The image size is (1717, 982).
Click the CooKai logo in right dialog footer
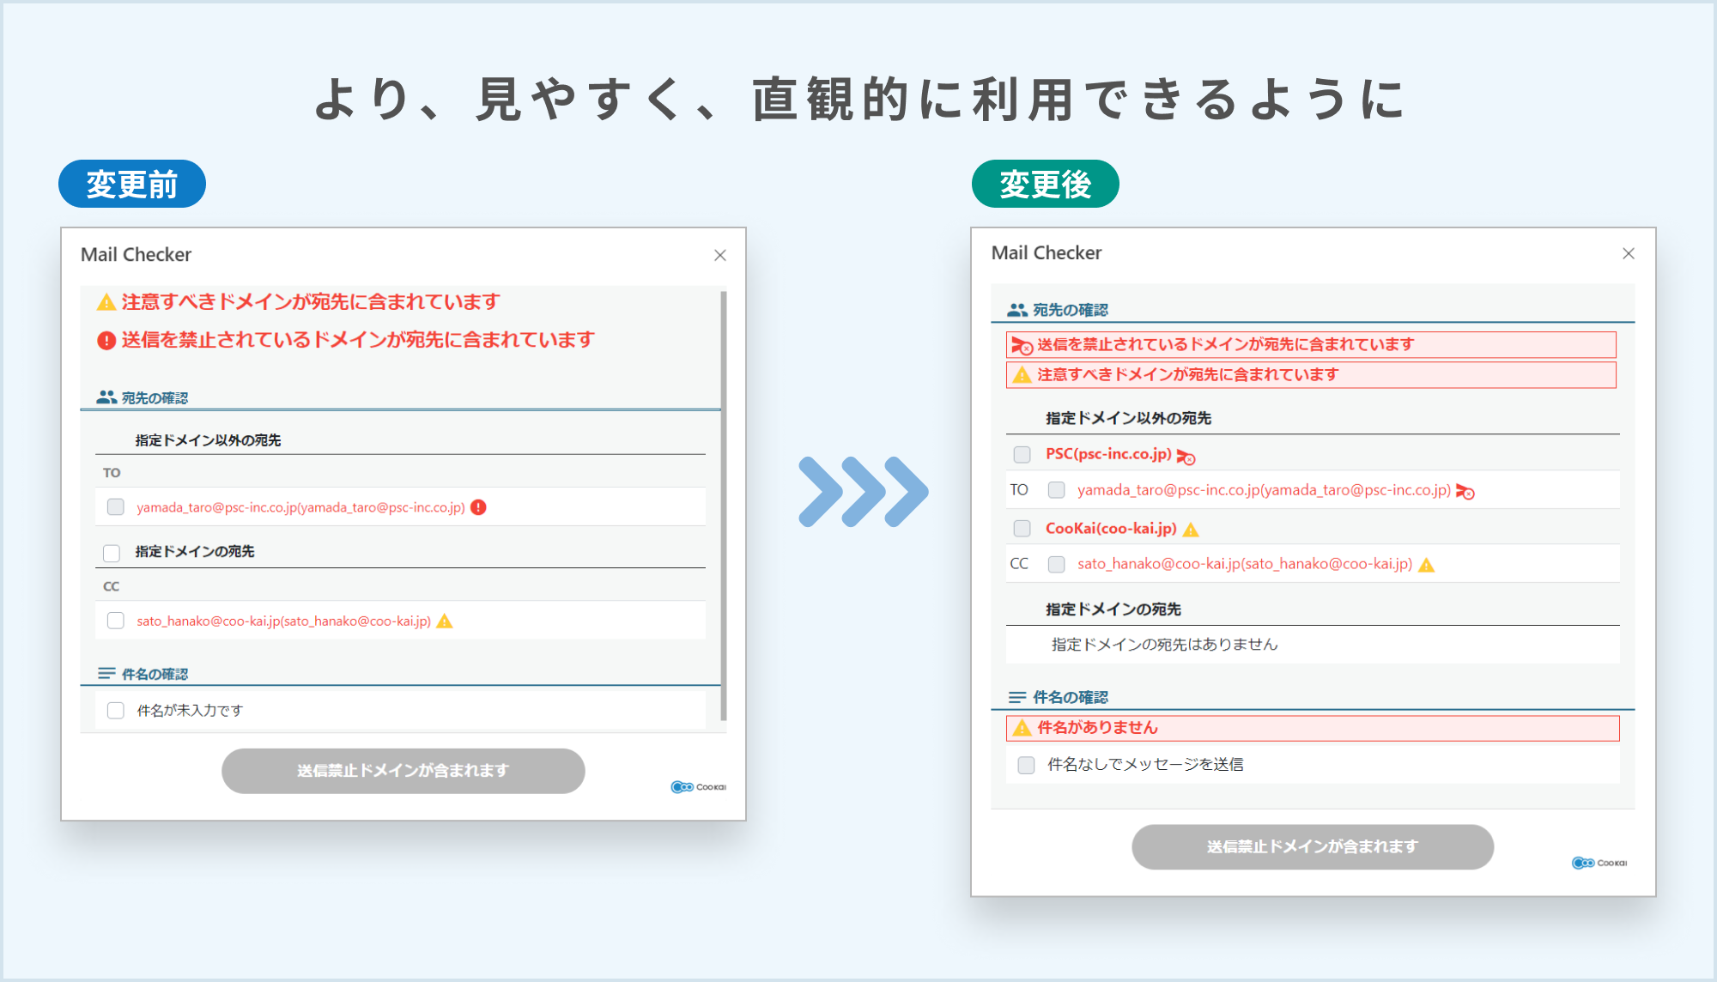(x=1599, y=863)
